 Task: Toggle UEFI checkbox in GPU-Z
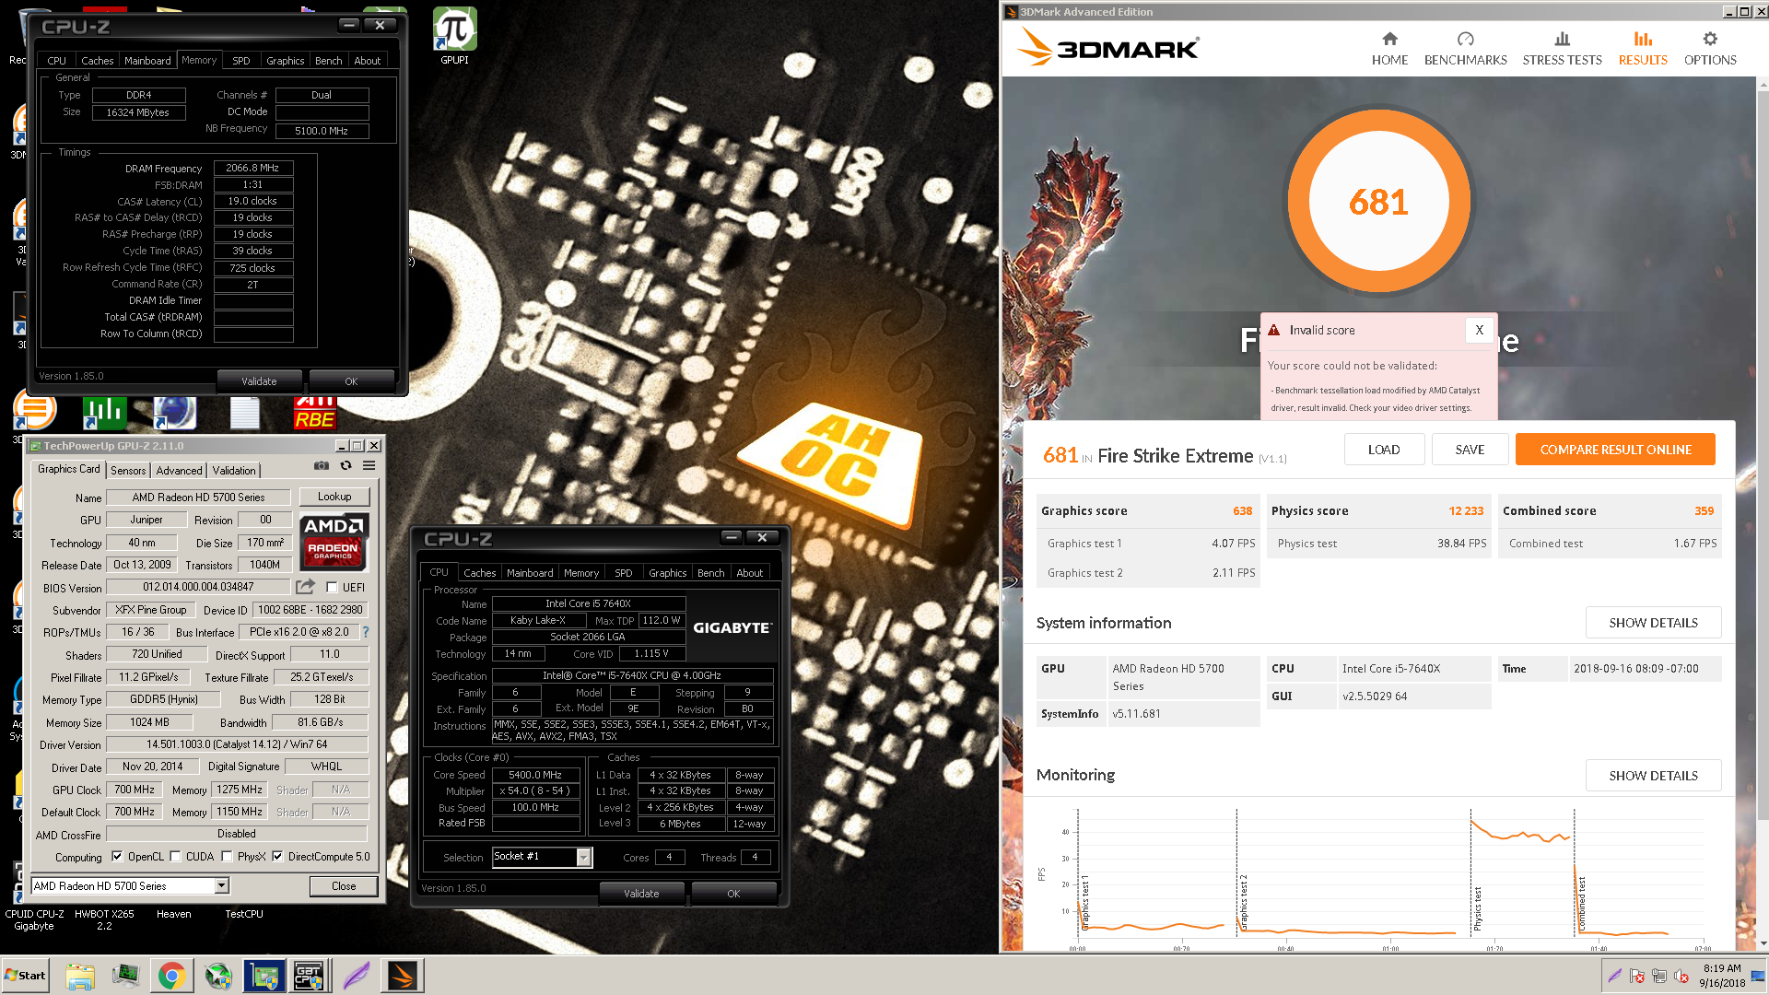[x=332, y=587]
